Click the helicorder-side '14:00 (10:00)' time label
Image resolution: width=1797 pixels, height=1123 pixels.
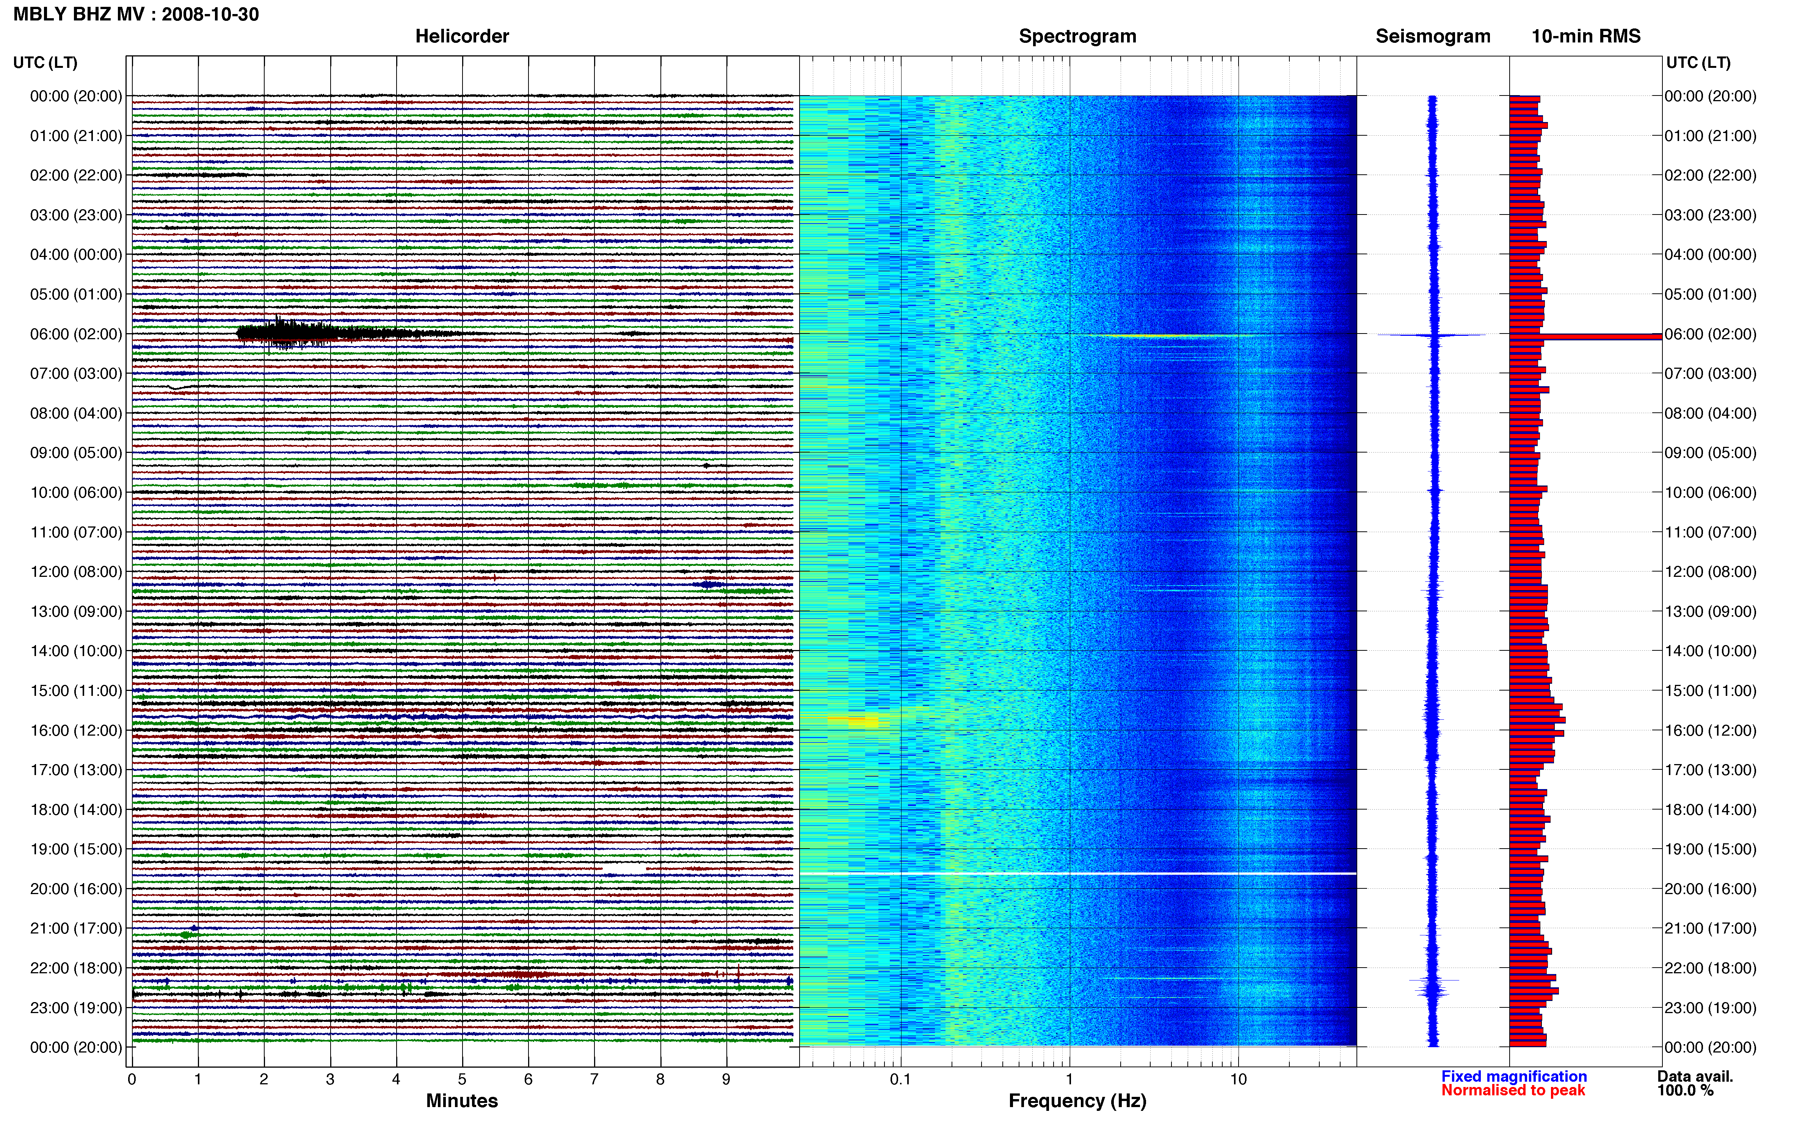pyautogui.click(x=76, y=652)
